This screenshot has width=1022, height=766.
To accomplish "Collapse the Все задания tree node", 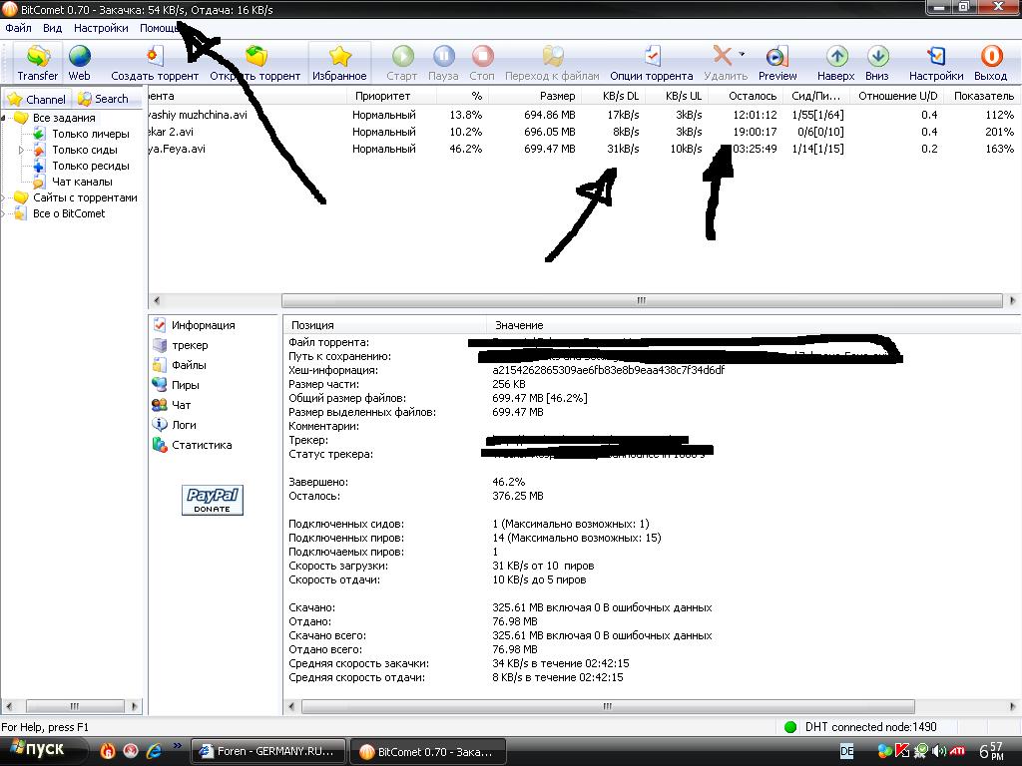I will coord(3,118).
